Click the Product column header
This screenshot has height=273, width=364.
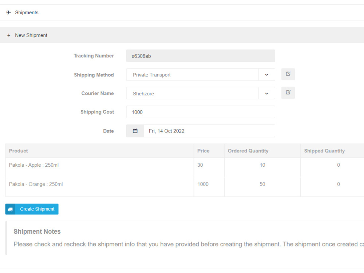18,151
